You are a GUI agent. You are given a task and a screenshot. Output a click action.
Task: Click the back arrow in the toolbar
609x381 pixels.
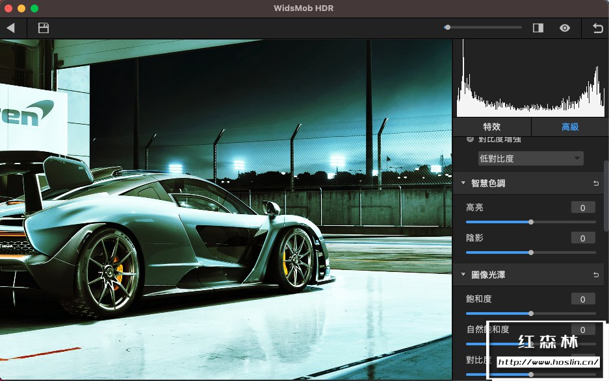pos(10,28)
